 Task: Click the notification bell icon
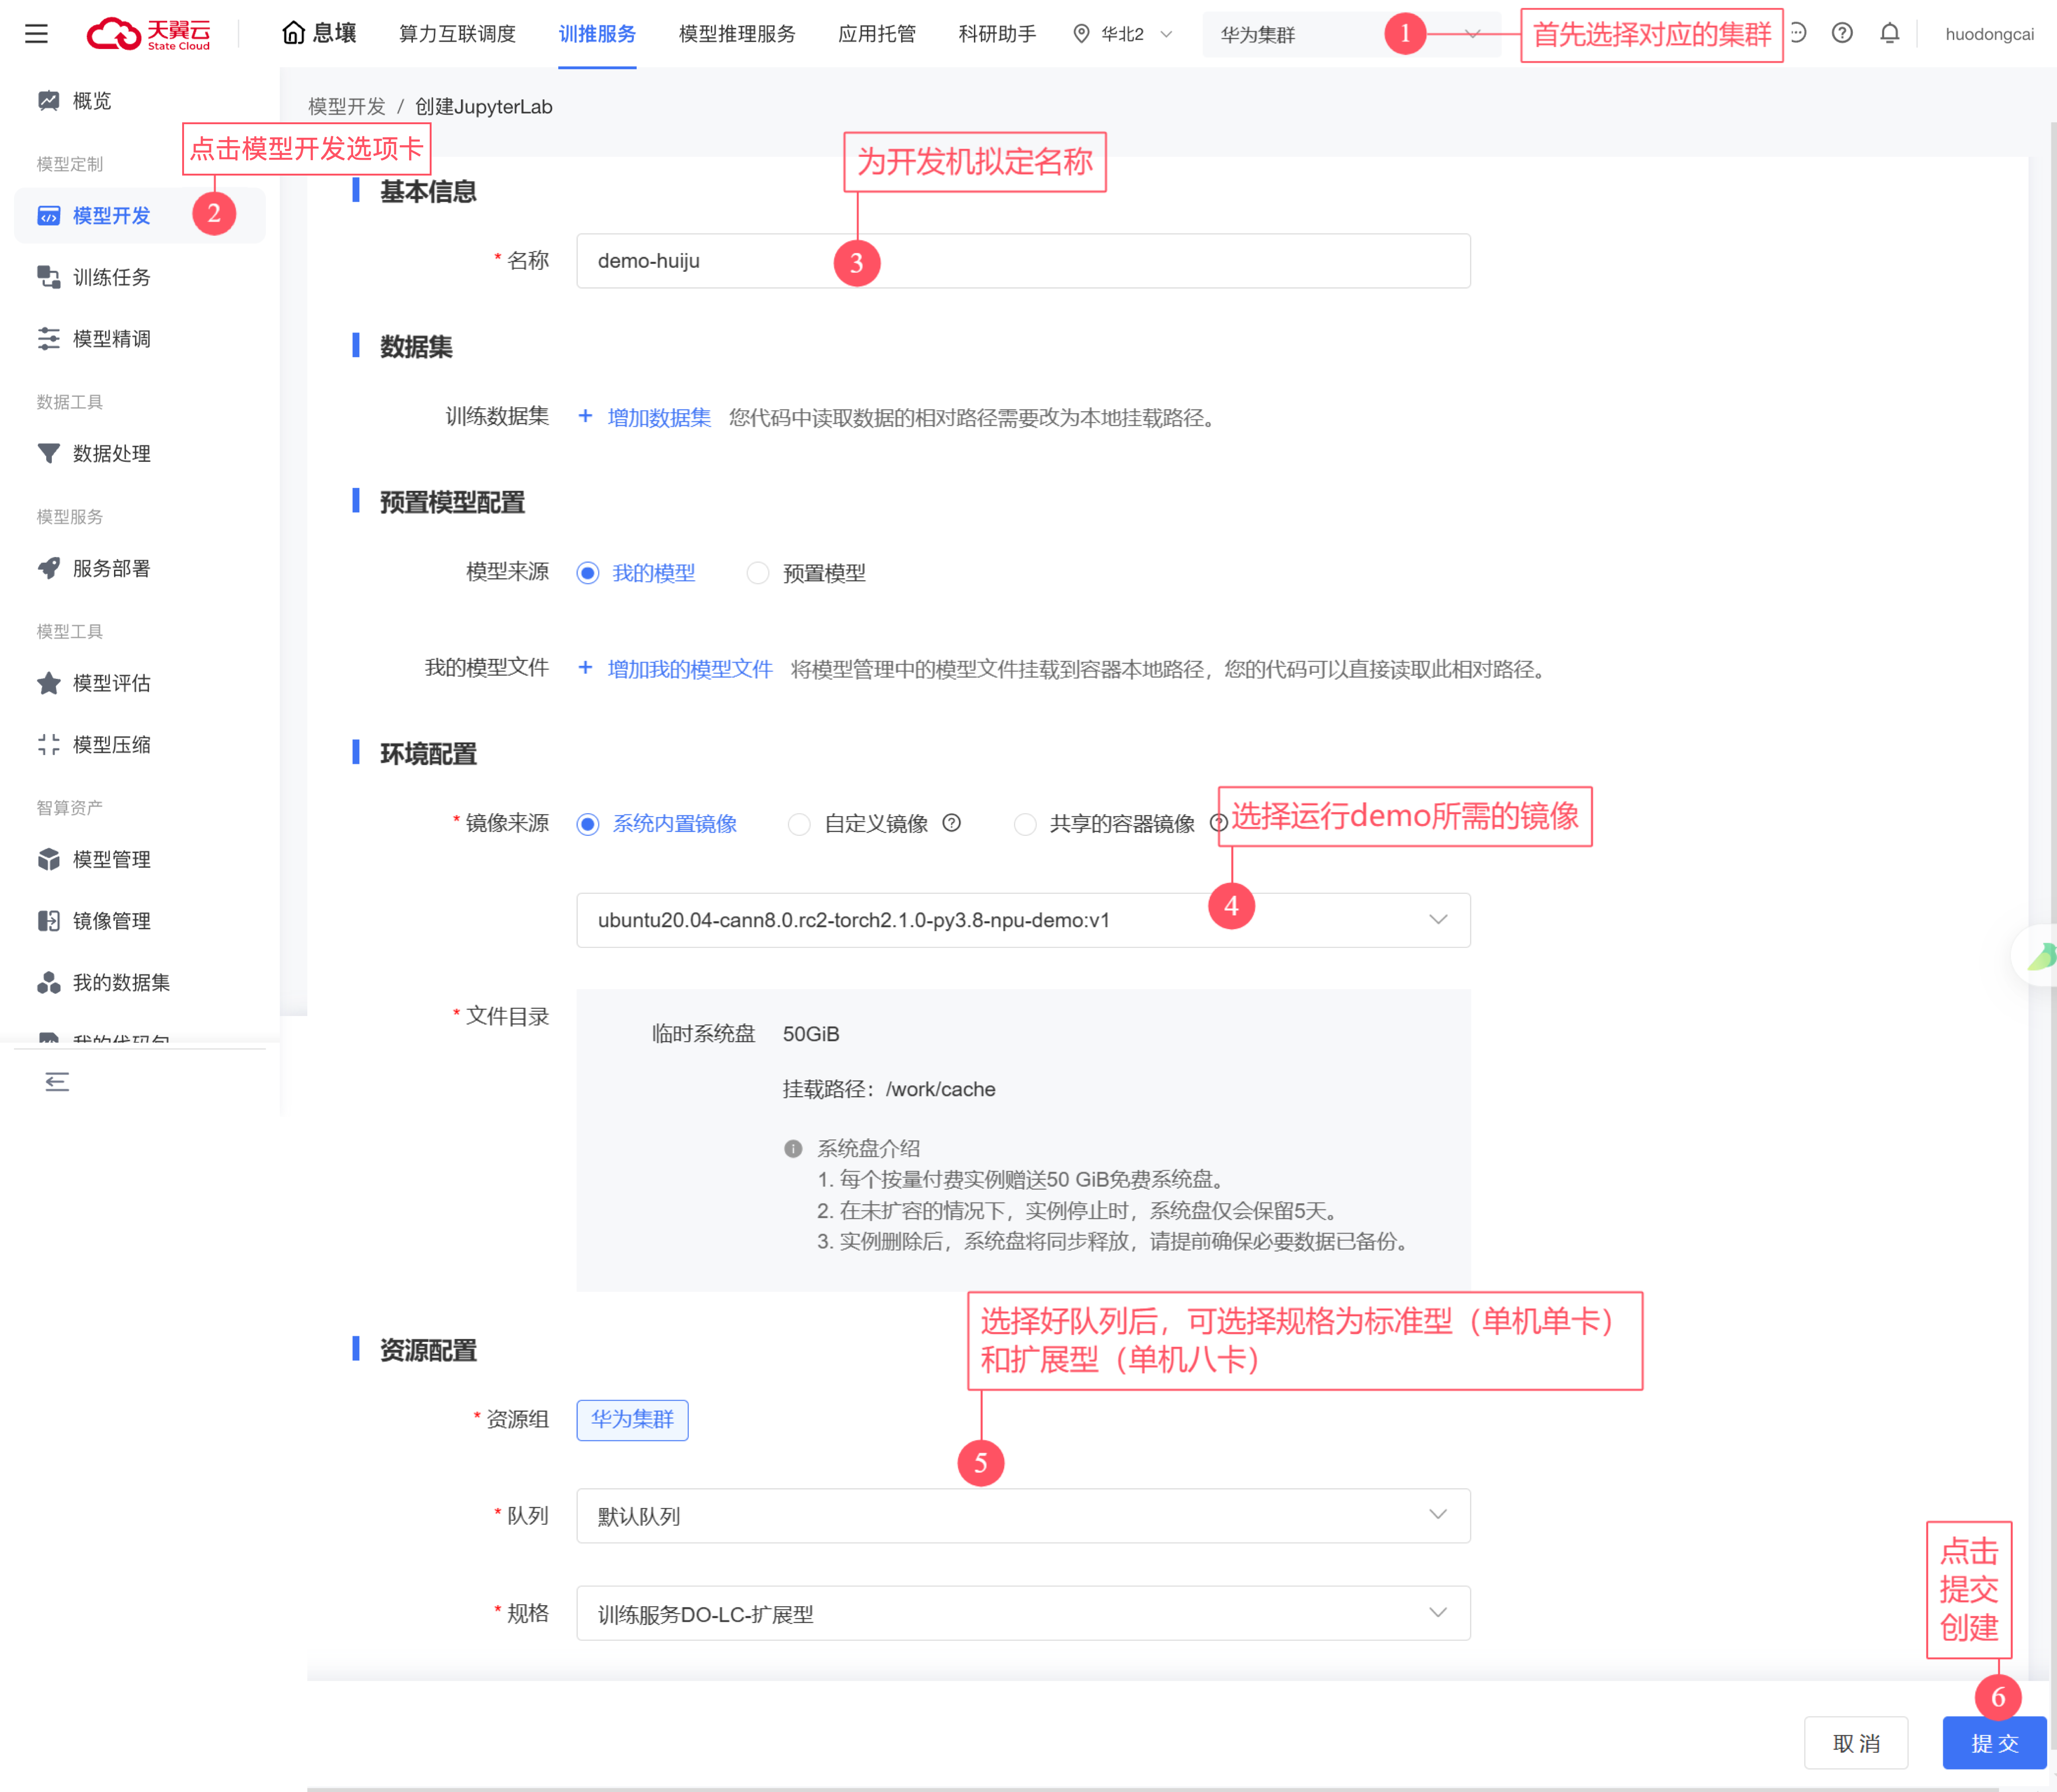[x=1889, y=34]
